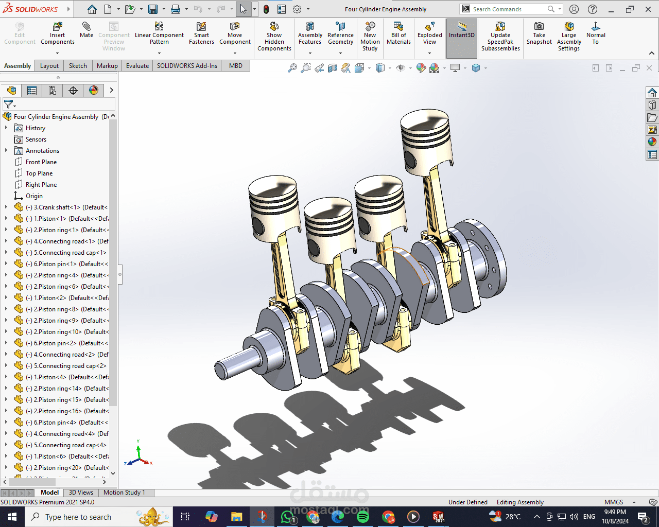Switch to SOLIDWORKS Add-Ins tab
The height and width of the screenshot is (527, 659).
pos(187,66)
